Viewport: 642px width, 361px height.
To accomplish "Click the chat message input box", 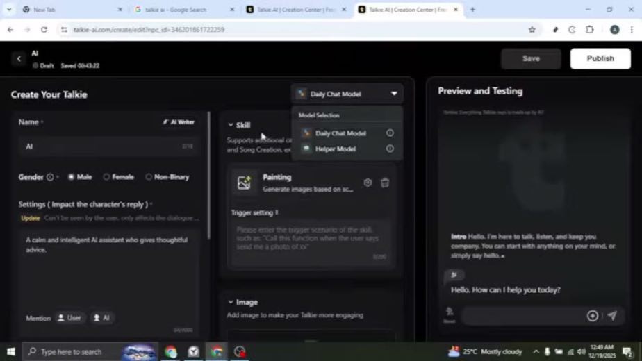I will pyautogui.click(x=522, y=316).
